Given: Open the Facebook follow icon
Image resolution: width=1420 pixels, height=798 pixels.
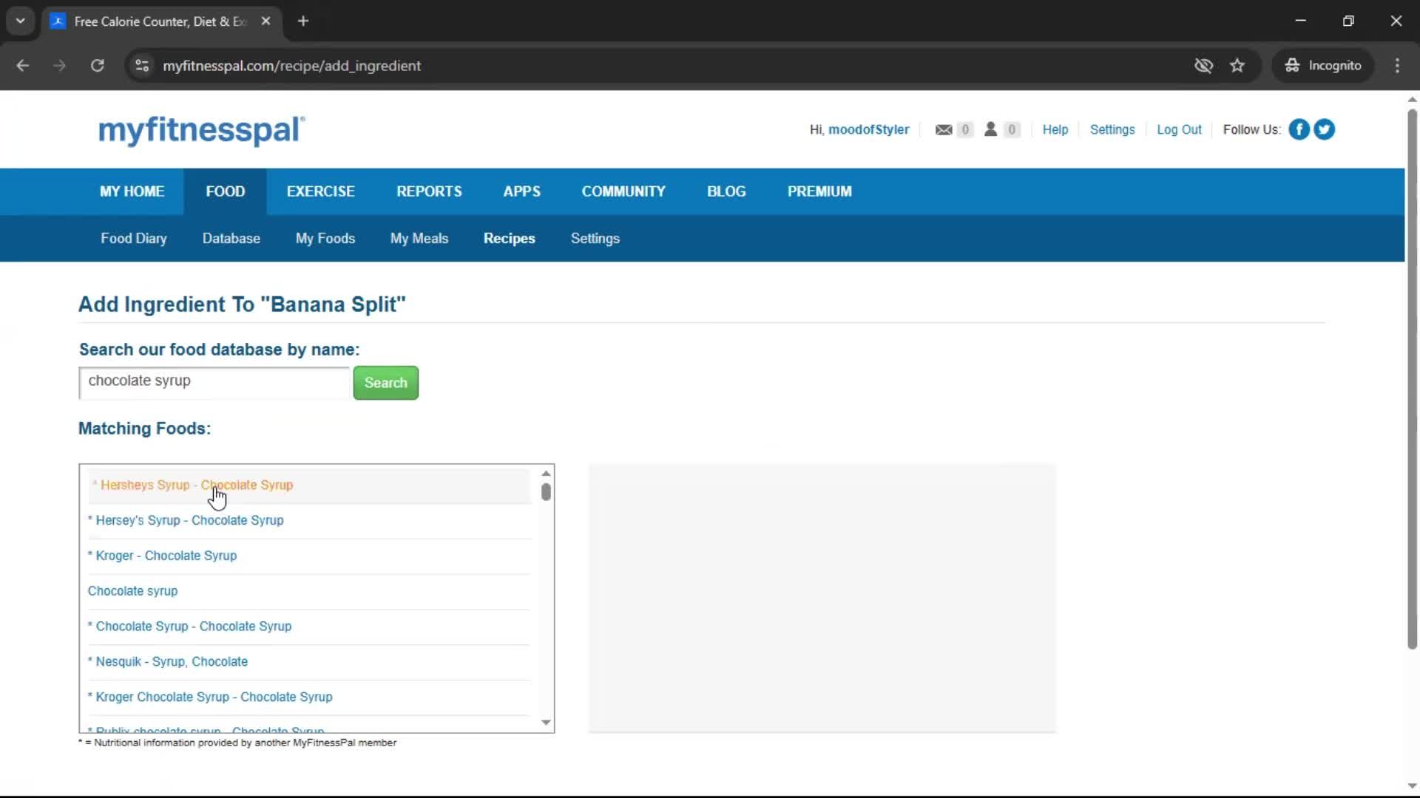Looking at the screenshot, I should (1299, 129).
